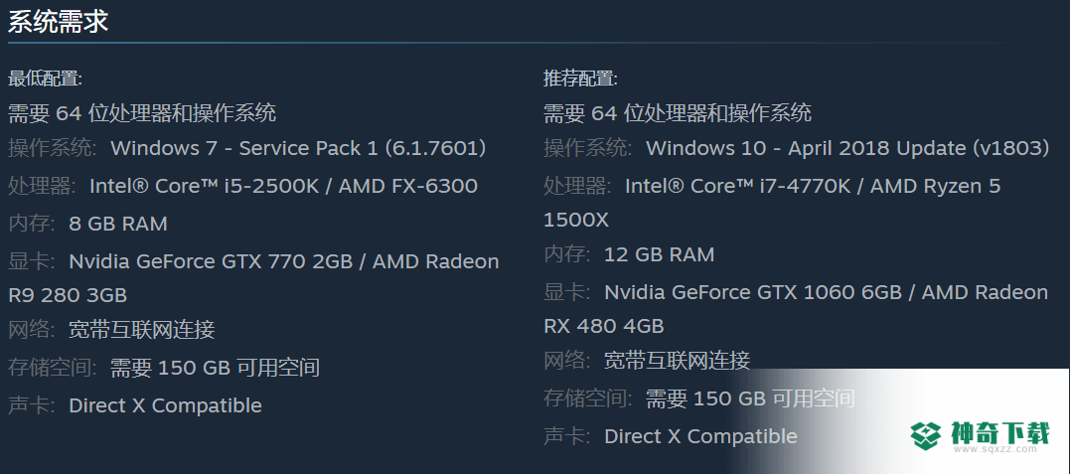Image resolution: width=1070 pixels, height=474 pixels.
Task: Click the Intel Core i7-4770K processor line
Action: tap(813, 186)
